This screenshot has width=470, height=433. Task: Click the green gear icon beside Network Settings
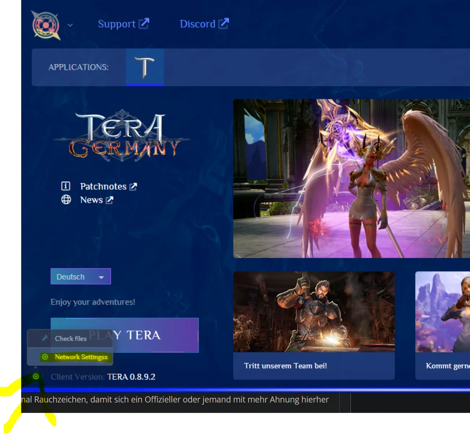click(45, 357)
